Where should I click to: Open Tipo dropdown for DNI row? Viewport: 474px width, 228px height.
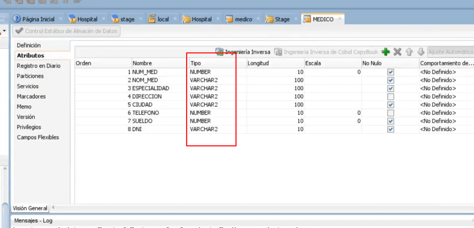click(x=218, y=129)
